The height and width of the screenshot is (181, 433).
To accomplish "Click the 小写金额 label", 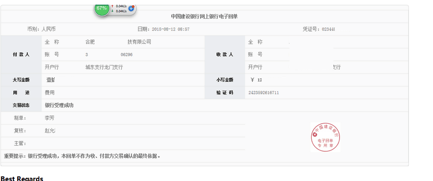I will coord(225,80).
